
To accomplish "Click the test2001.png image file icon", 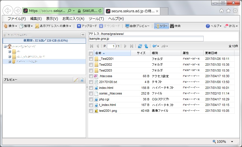I will (96, 111).
